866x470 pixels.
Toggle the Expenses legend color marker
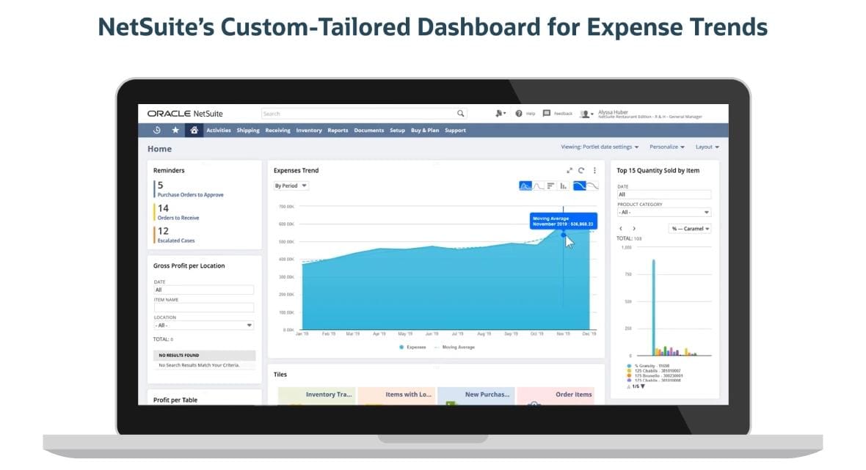point(401,347)
